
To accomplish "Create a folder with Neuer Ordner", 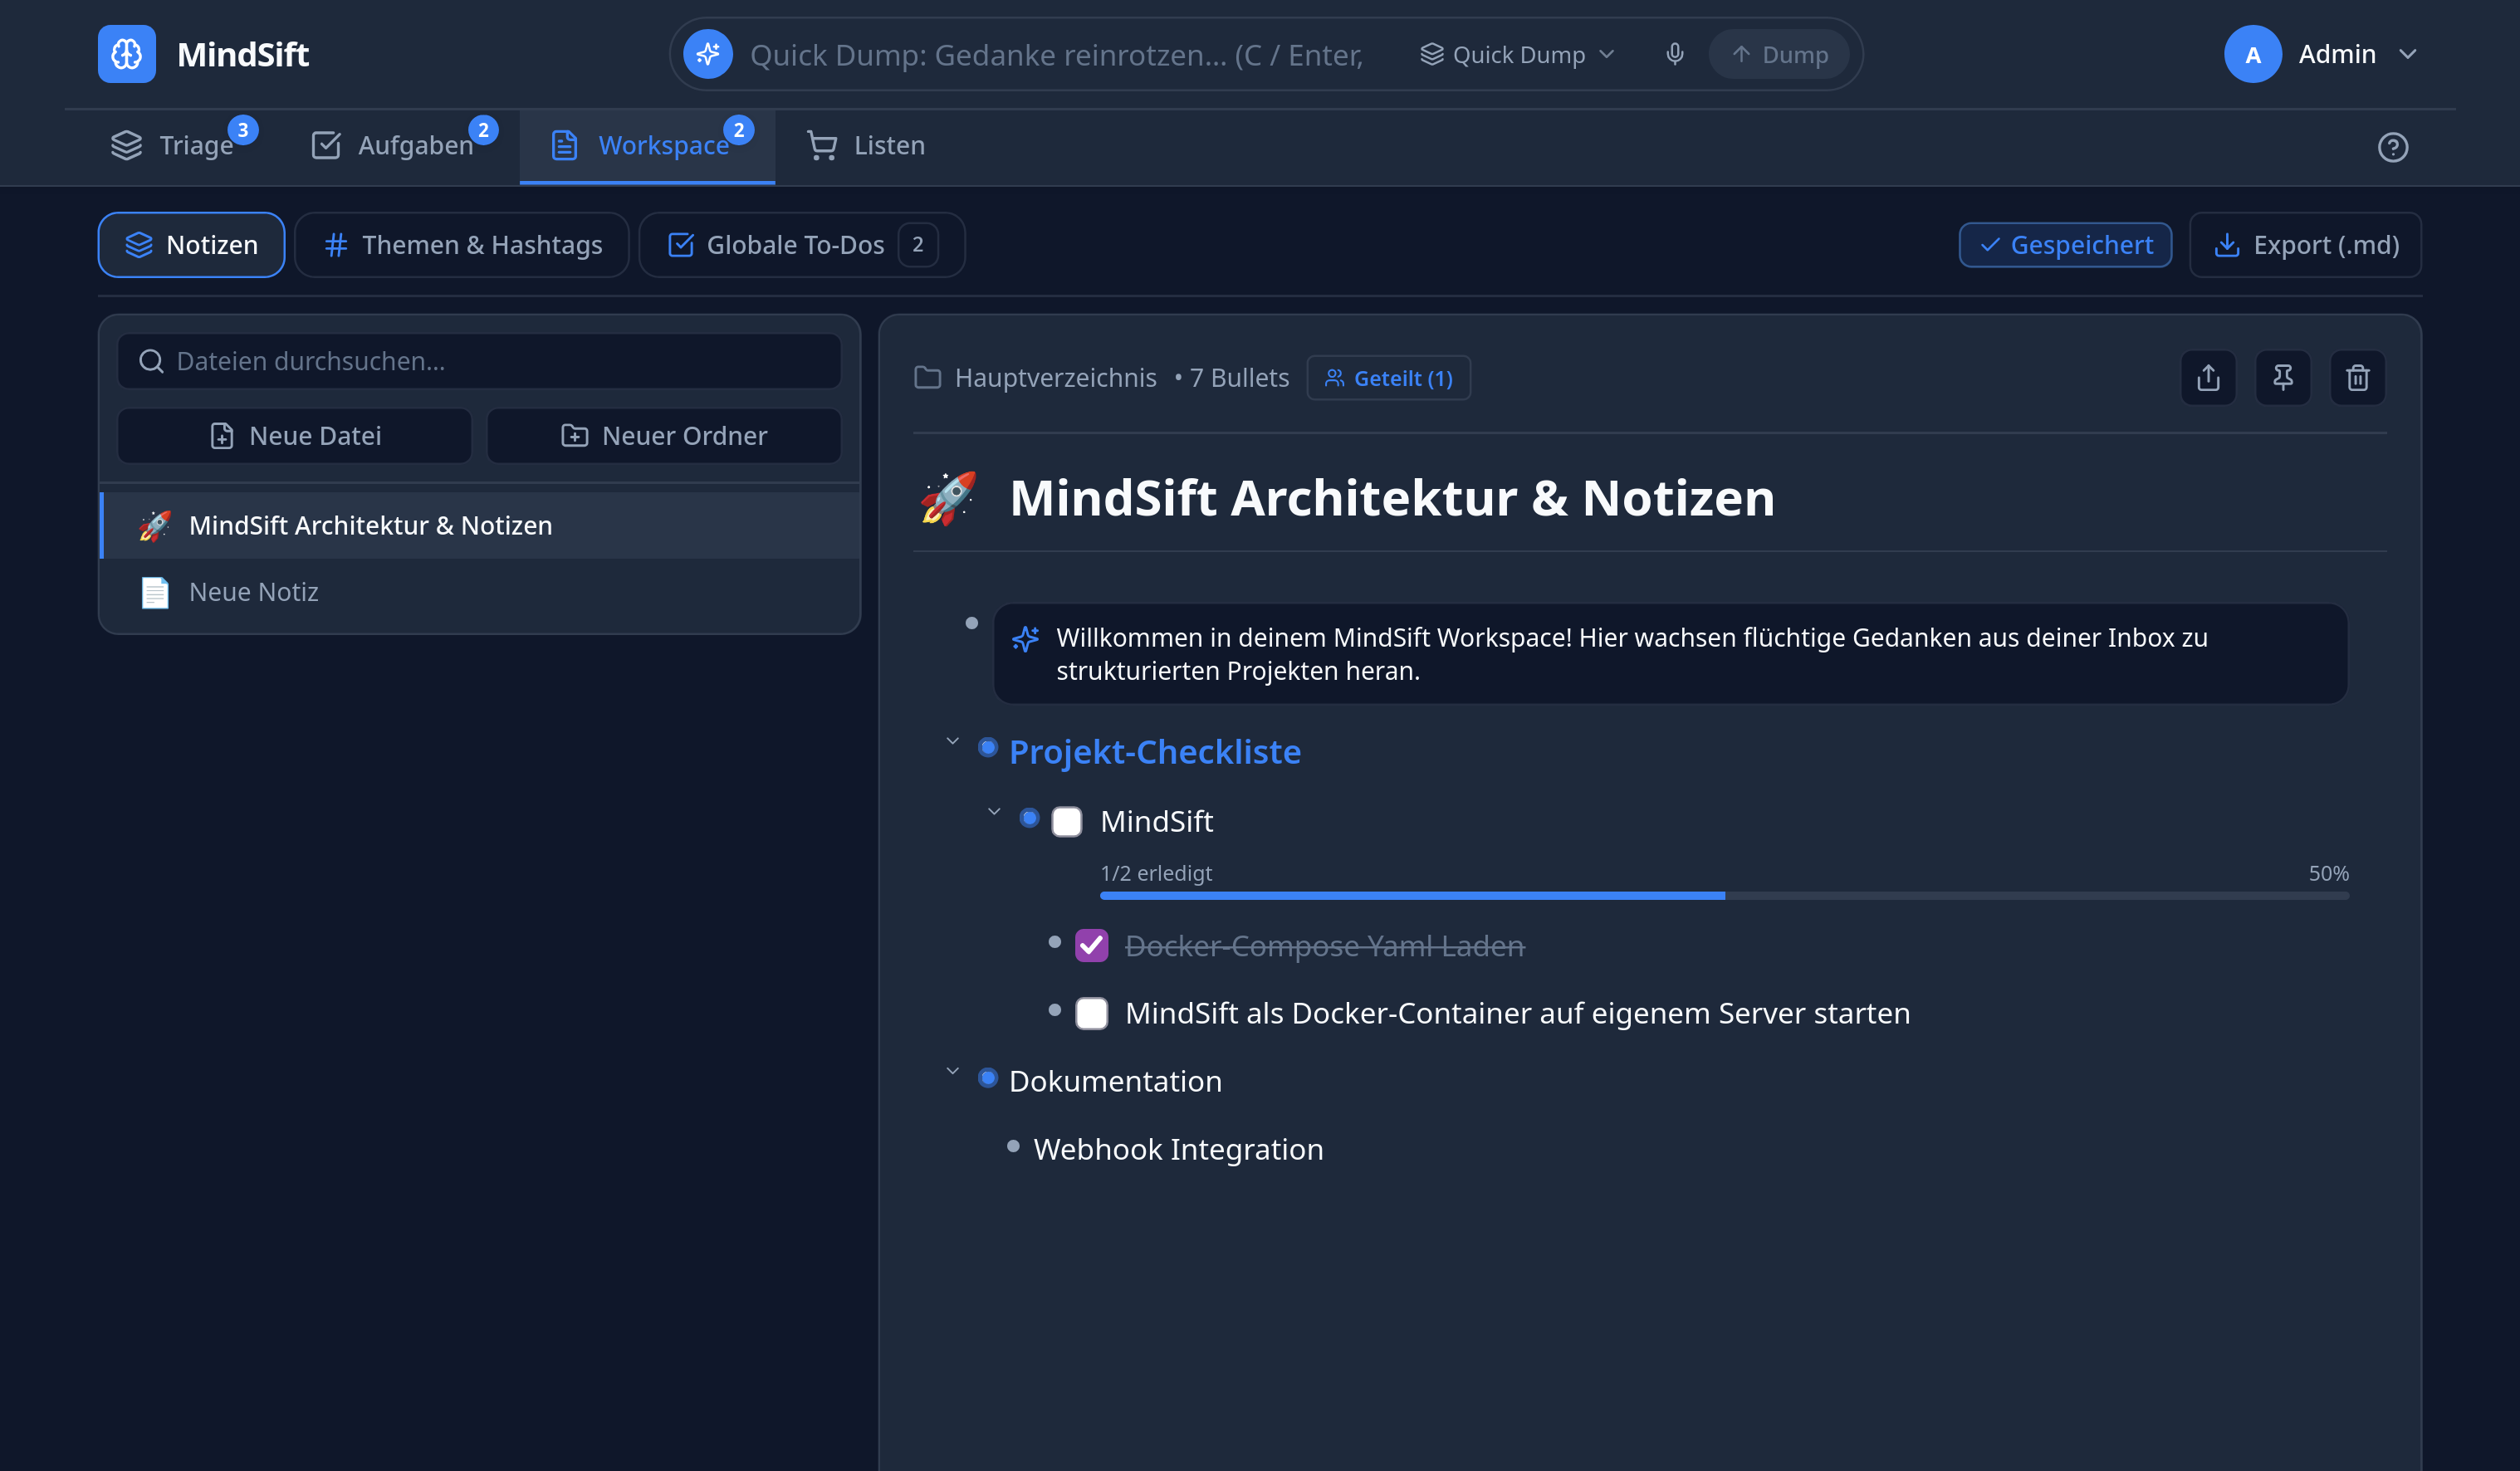I will 664,436.
